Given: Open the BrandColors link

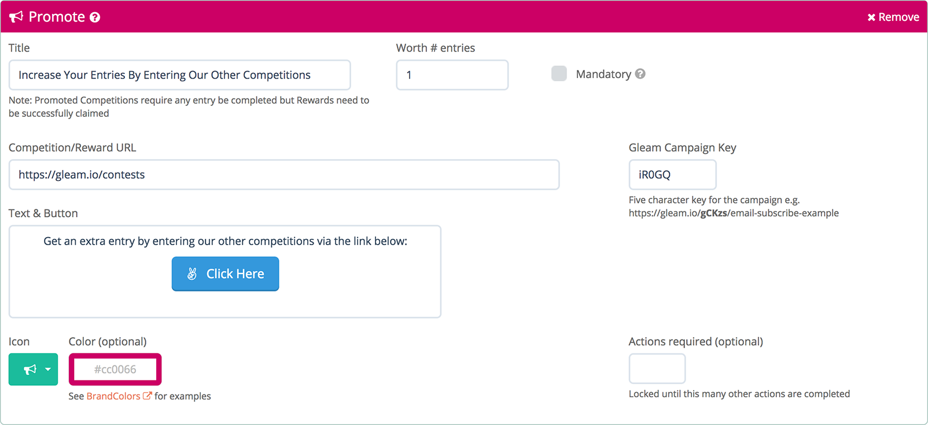Looking at the screenshot, I should pos(113,396).
